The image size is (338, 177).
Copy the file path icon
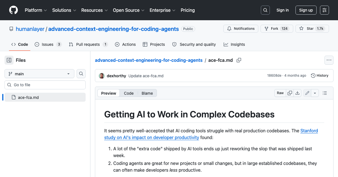point(239,60)
